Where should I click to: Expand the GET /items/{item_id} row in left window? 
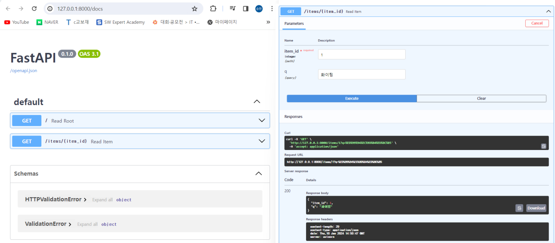(140, 141)
